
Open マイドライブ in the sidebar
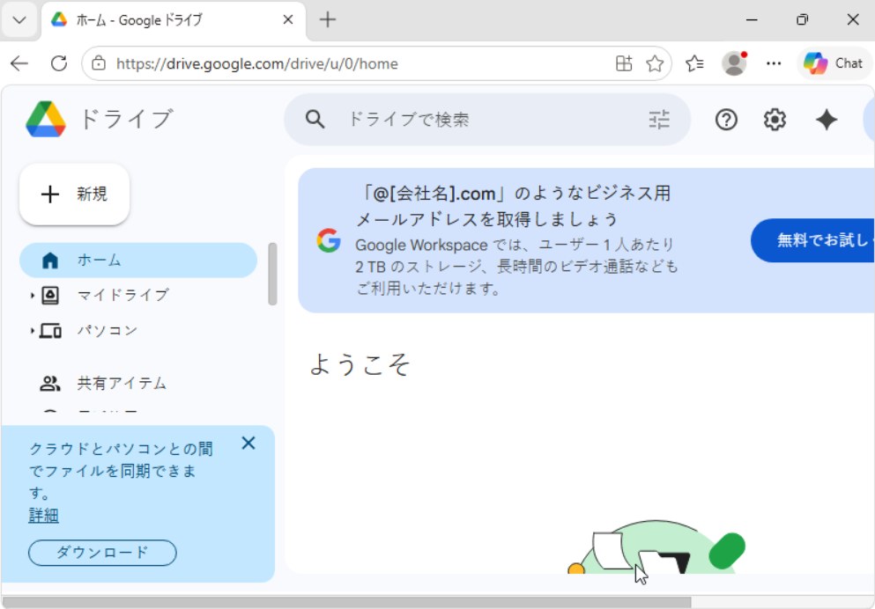point(122,296)
